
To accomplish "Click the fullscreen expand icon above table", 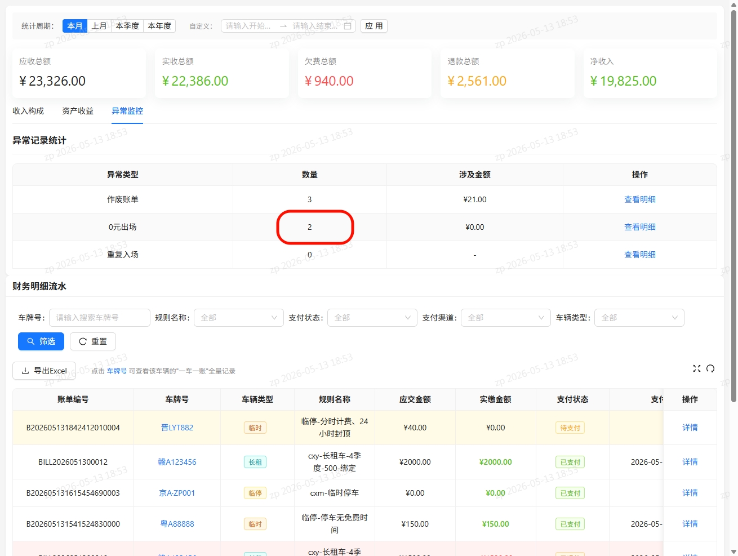I will click(697, 368).
